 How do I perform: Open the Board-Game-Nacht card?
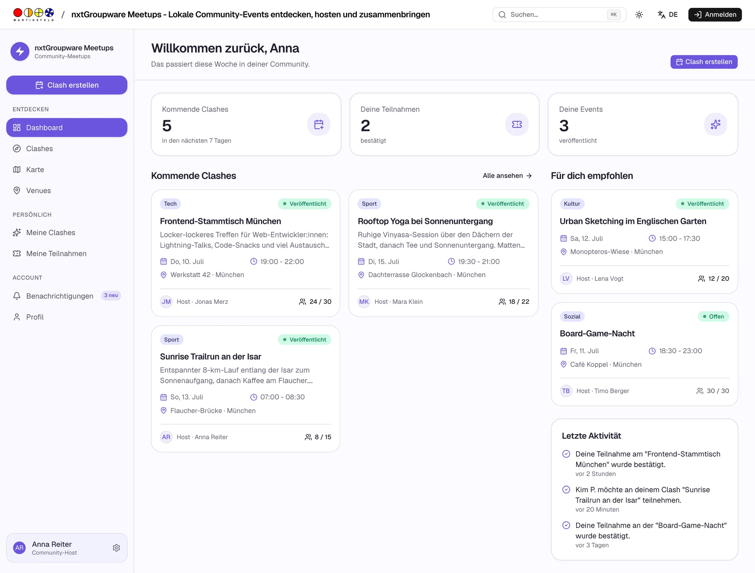644,354
